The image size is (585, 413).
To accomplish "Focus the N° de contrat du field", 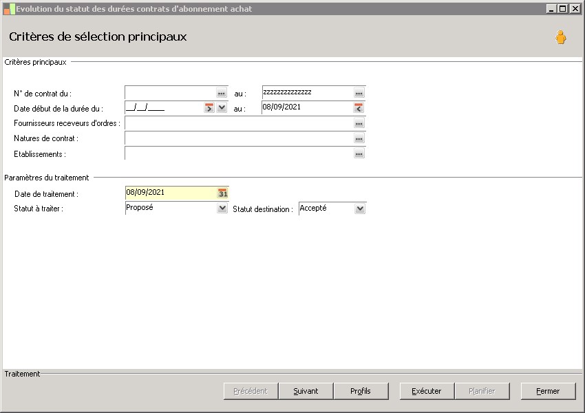I will point(171,93).
